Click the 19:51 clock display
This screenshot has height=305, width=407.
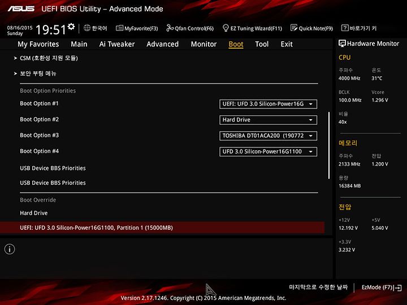tap(51, 29)
